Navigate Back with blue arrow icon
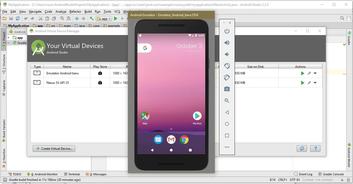The height and width of the screenshot is (184, 353). [77, 18]
